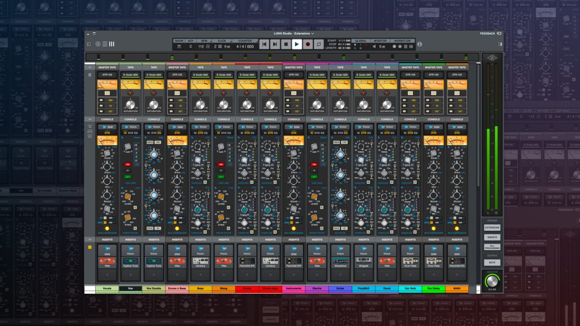Add insert with plus on MAIN channel

457,274
